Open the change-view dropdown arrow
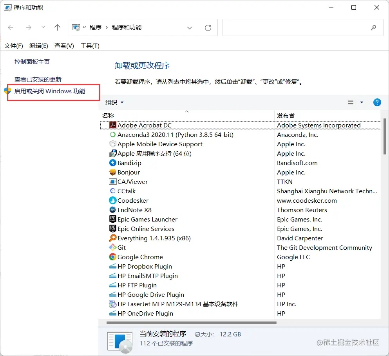The height and width of the screenshot is (356, 389). pos(360,102)
